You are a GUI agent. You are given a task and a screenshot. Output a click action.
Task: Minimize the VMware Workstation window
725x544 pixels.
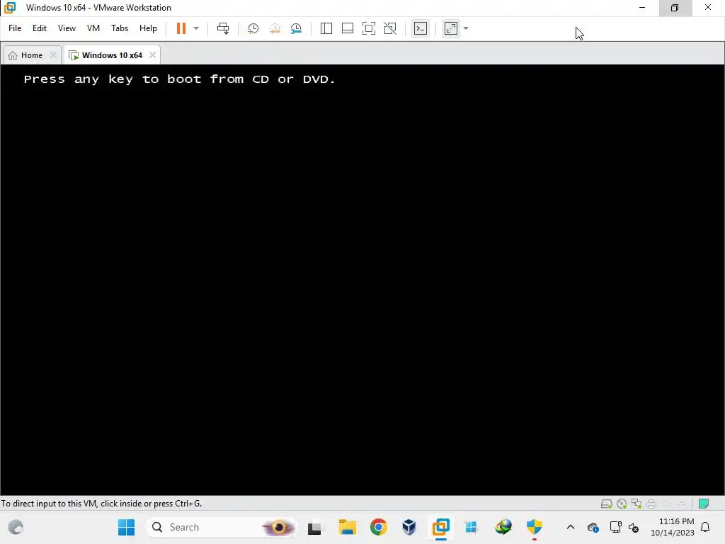point(642,8)
